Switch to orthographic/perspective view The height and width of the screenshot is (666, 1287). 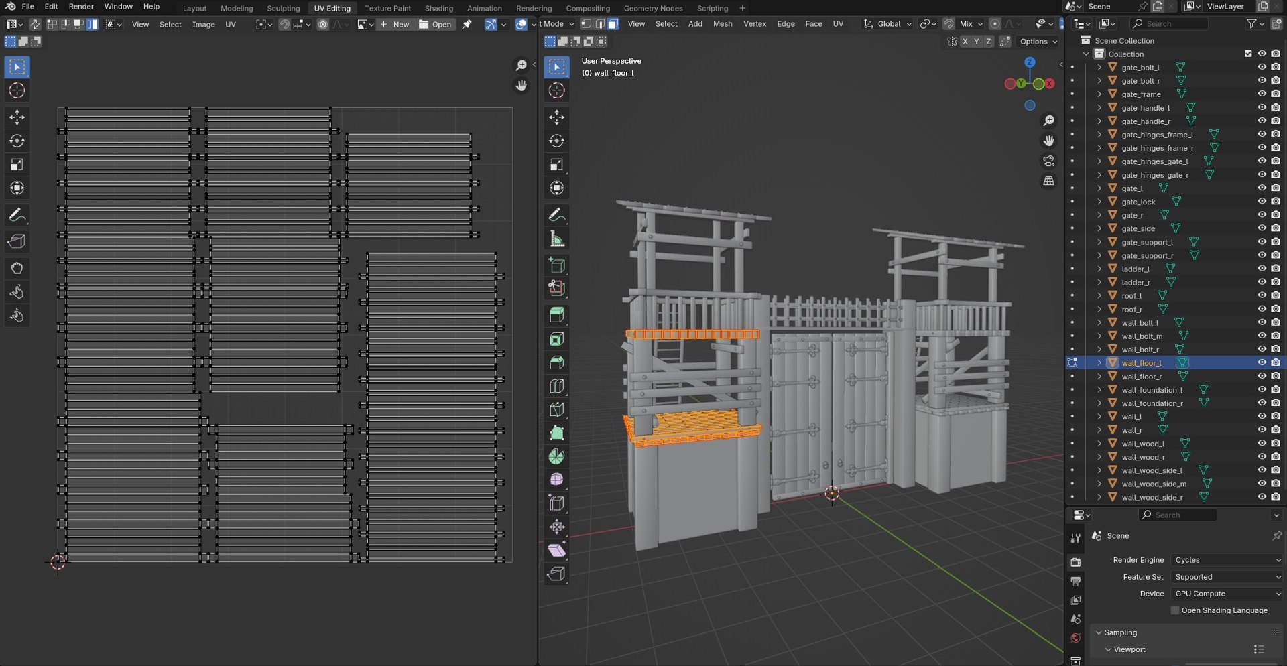[1048, 181]
